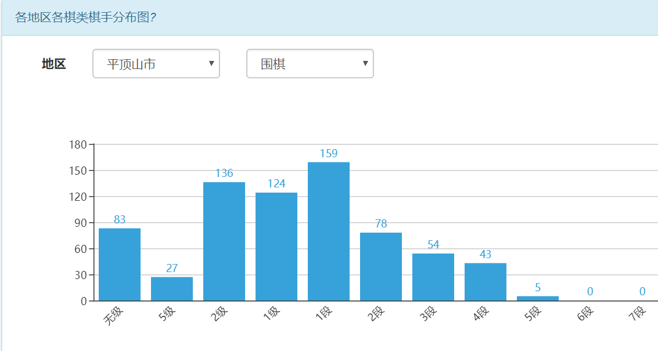Open the 围棋 chess type dropdown

pos(310,64)
